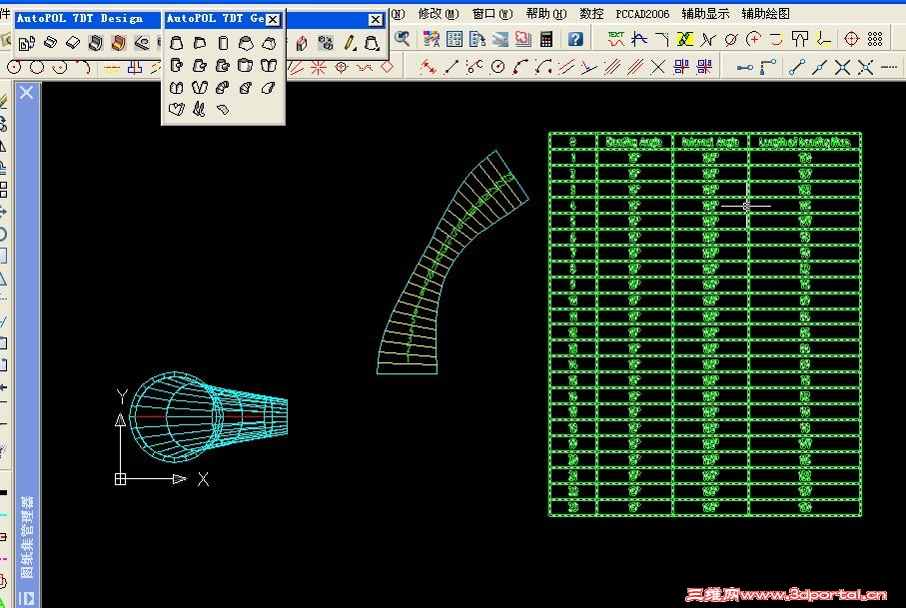Click the red arc drawing tool
This screenshot has width=906, height=608.
tap(84, 68)
